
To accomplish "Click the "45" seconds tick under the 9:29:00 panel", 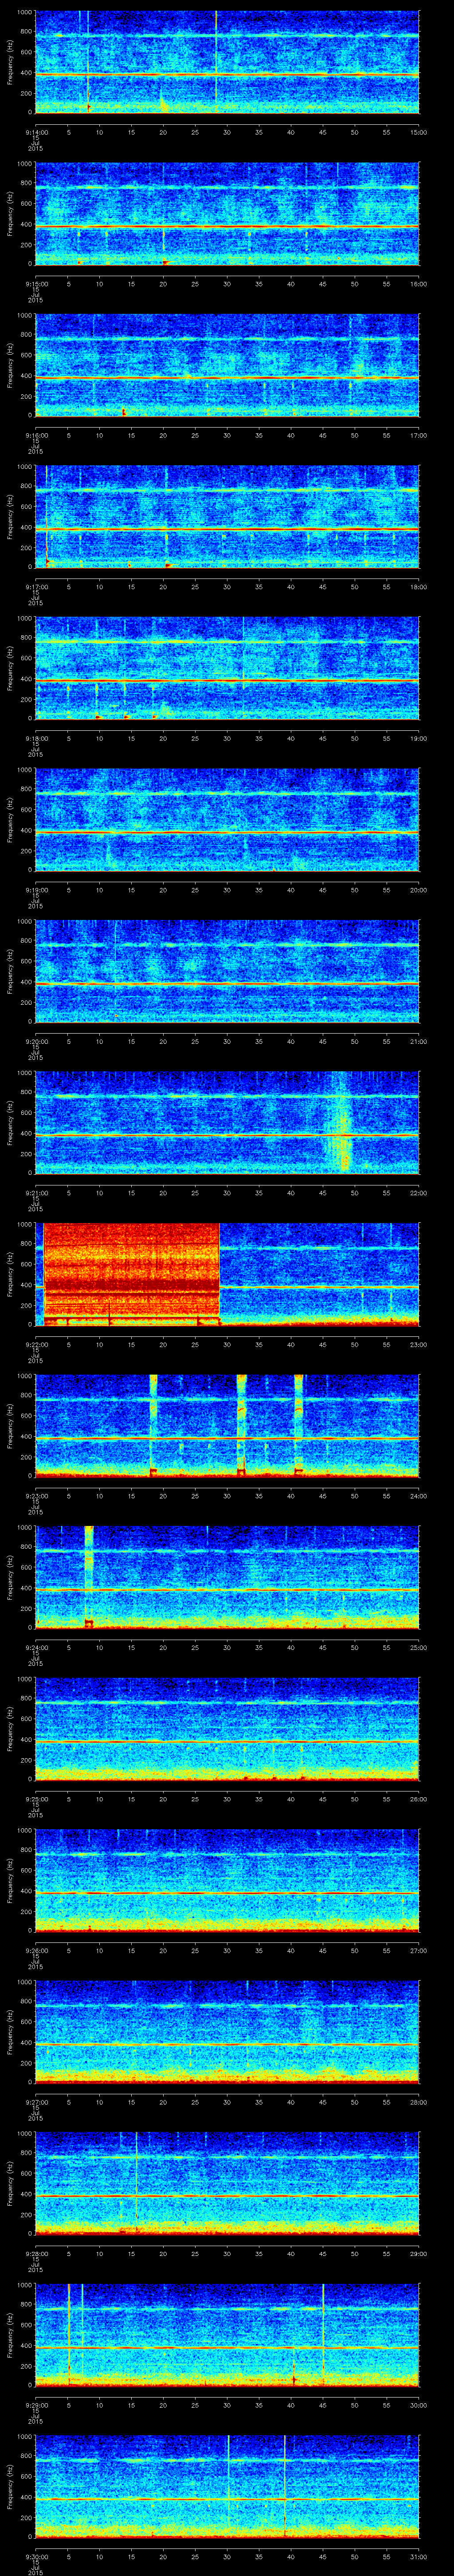I will (x=323, y=2404).
